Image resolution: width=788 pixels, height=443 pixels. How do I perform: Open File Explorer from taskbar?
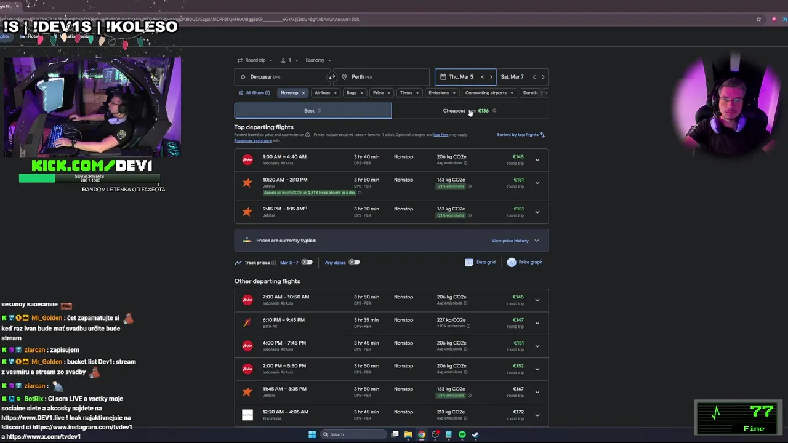408,434
